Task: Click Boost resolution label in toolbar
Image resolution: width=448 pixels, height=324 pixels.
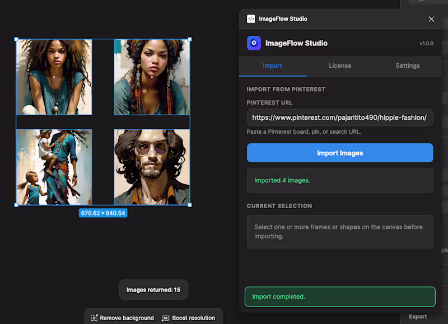Action: pyautogui.click(x=193, y=318)
